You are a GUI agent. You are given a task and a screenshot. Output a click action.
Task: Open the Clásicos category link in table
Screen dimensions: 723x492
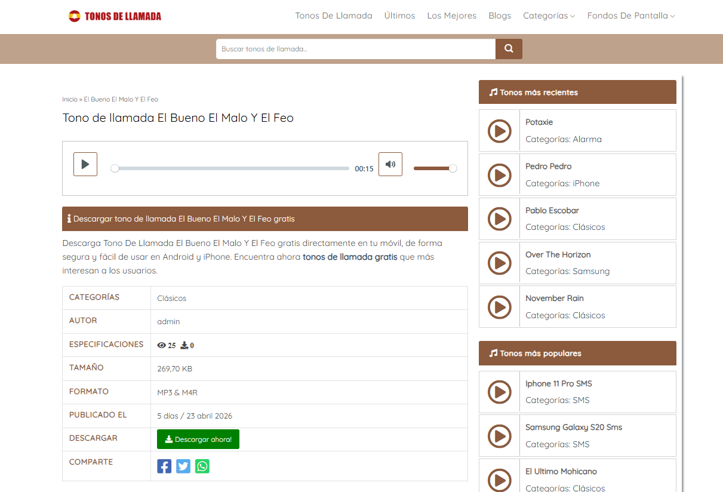tap(172, 298)
